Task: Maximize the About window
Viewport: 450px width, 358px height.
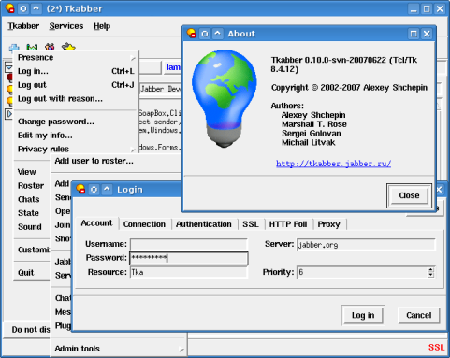Action: tap(414, 34)
